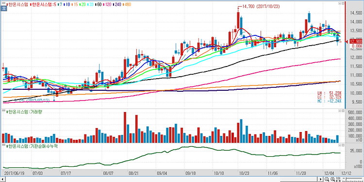The image size is (364, 182).
Task: Click the 500,000 volume axis label
Action: tap(355, 113)
